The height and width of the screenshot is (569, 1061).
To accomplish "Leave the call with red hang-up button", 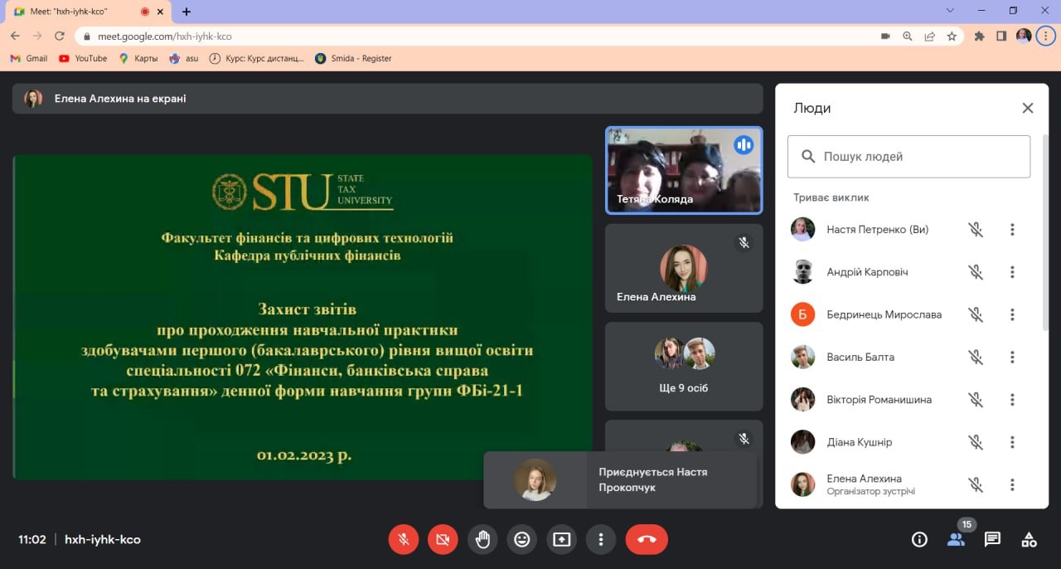I will click(x=647, y=539).
